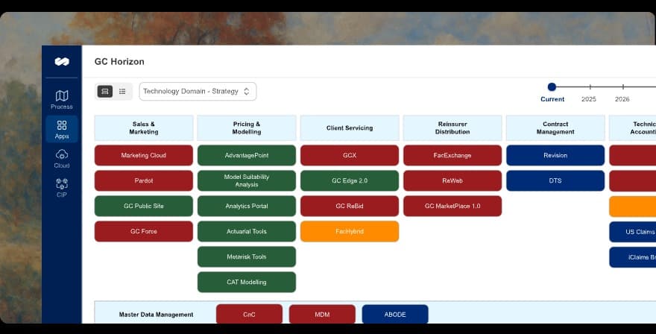Open the FacExchange app card
This screenshot has height=334, width=656.
pos(452,155)
